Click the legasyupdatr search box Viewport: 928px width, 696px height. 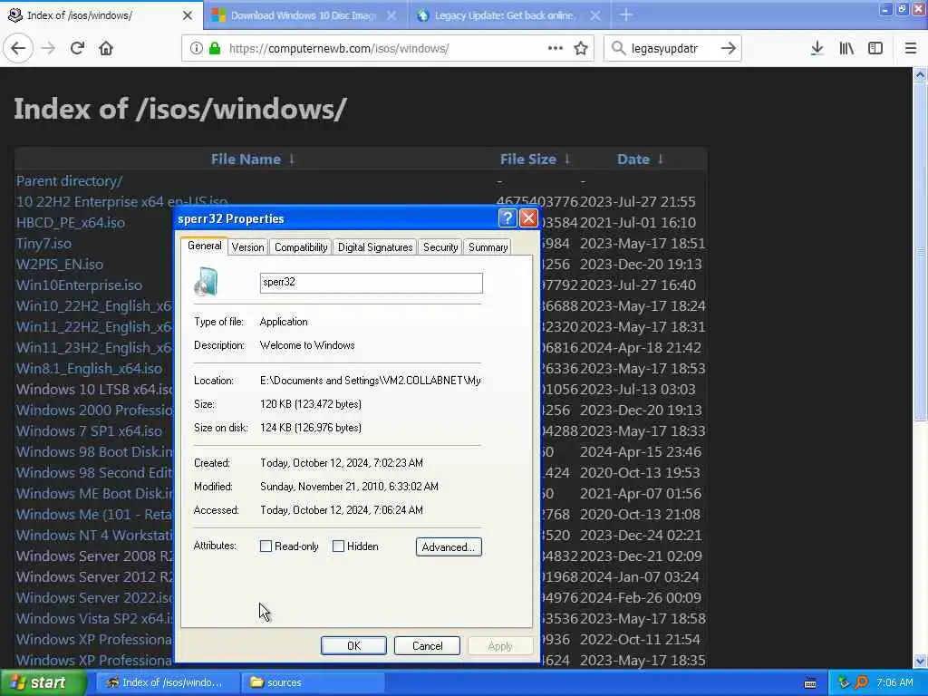point(672,49)
